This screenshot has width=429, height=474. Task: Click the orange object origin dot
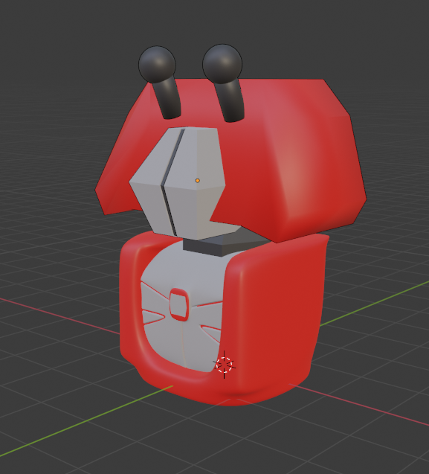pyautogui.click(x=198, y=181)
